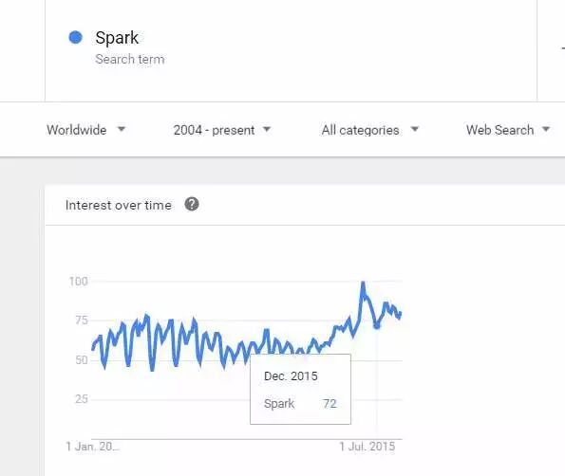Click the arrow beside All categories

tap(415, 129)
